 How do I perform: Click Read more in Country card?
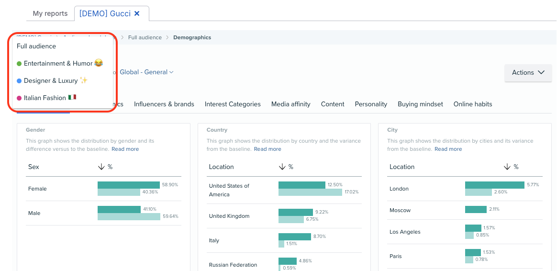point(267,149)
